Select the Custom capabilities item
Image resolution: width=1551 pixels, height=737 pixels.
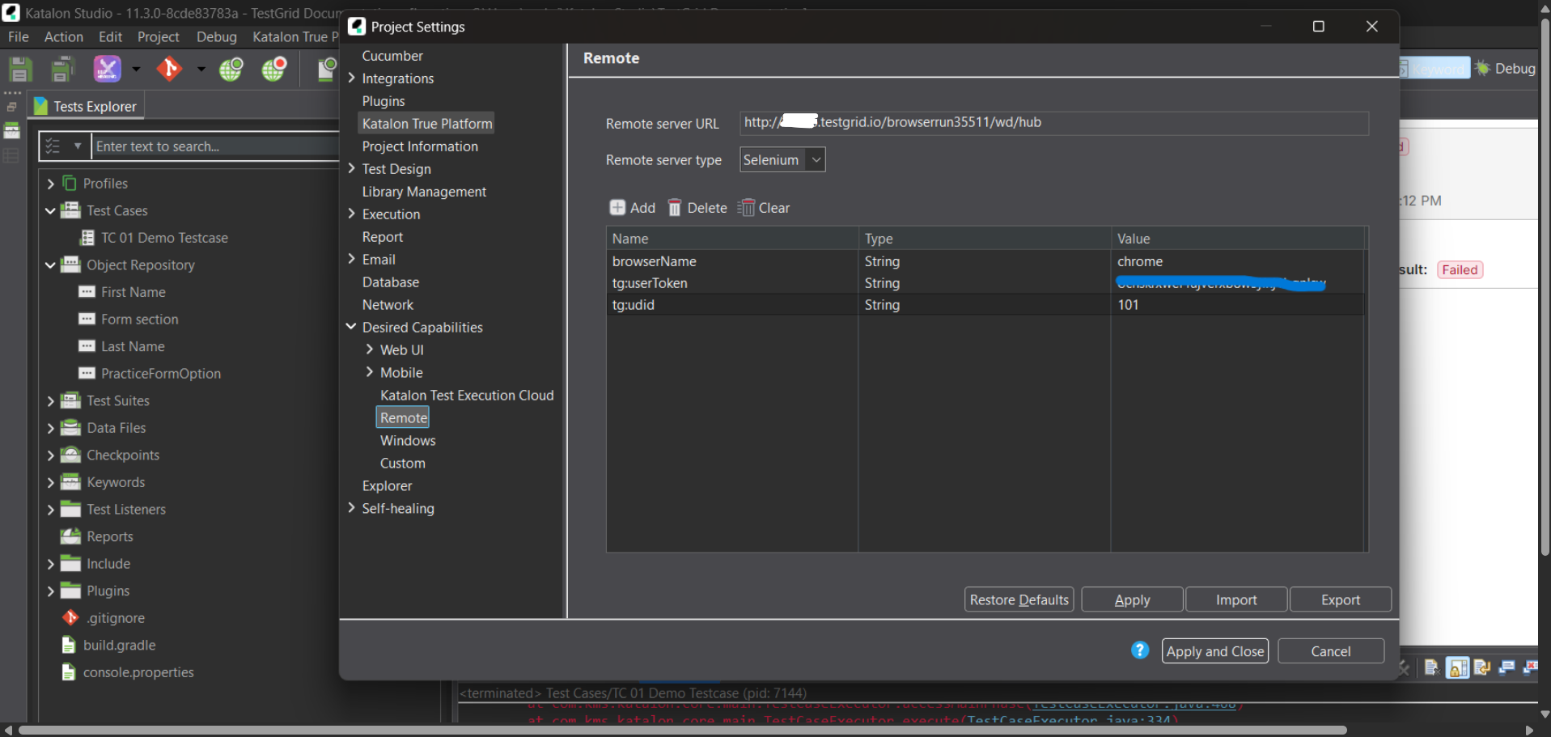pyautogui.click(x=403, y=463)
